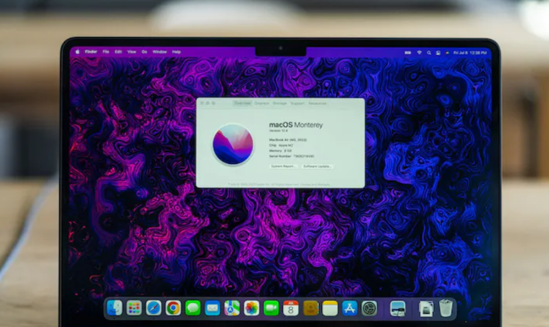The image size is (549, 327).
Task: Start FaceTime from the Dock
Action: [x=271, y=308]
